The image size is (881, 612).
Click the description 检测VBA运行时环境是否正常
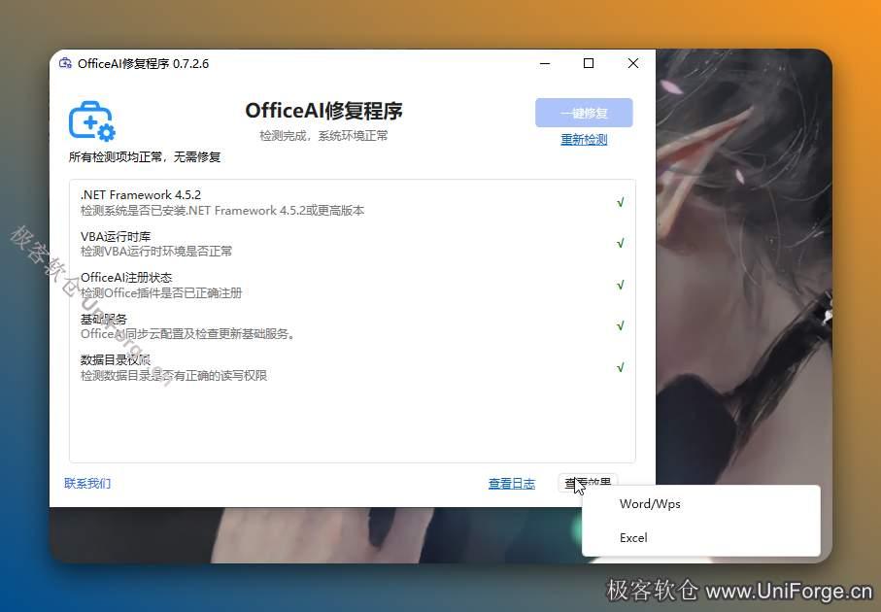[x=156, y=252]
